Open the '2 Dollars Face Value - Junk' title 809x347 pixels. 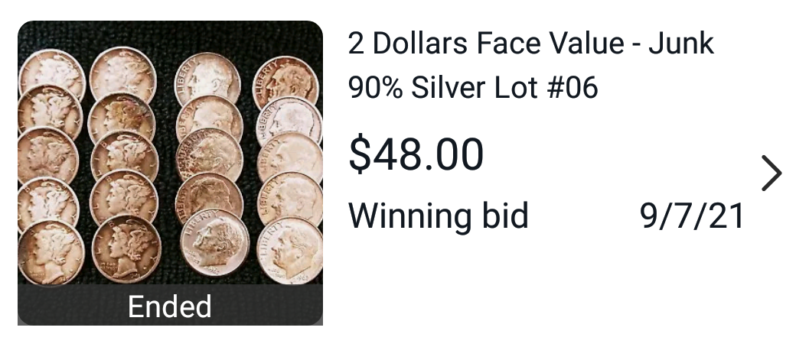tap(531, 44)
